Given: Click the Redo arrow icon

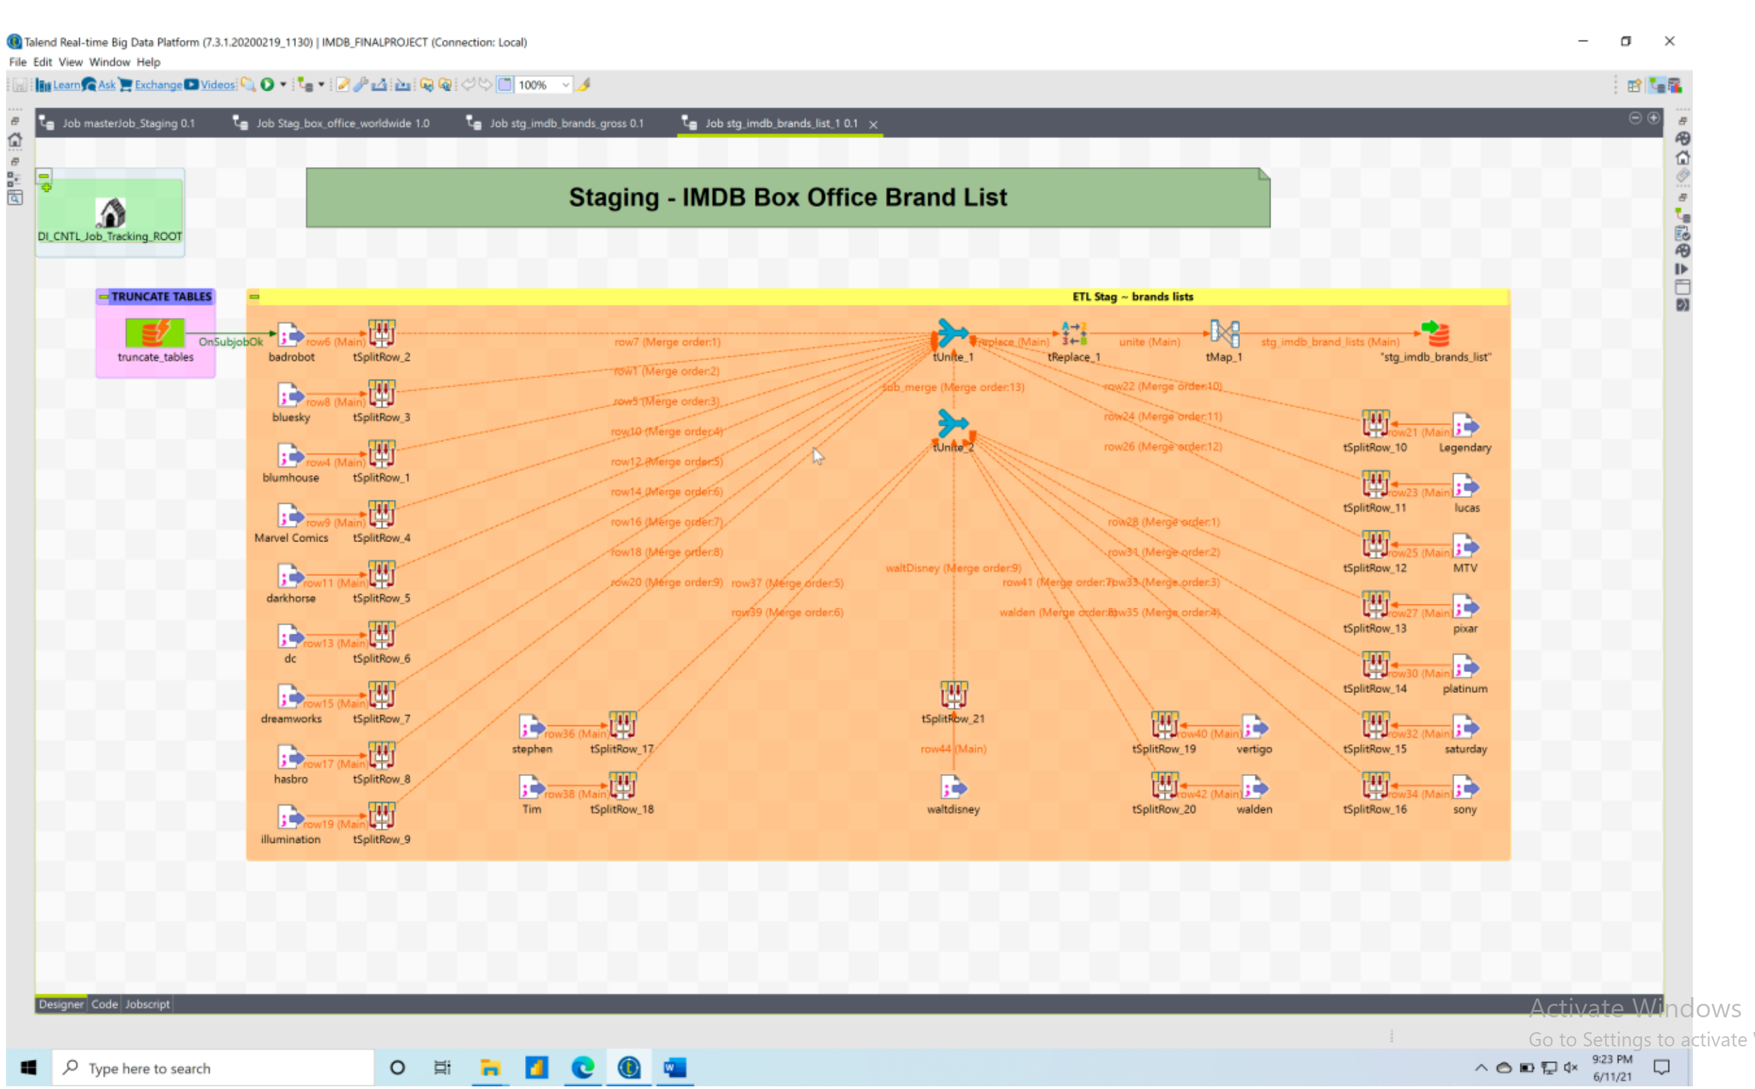Looking at the screenshot, I should pos(486,85).
